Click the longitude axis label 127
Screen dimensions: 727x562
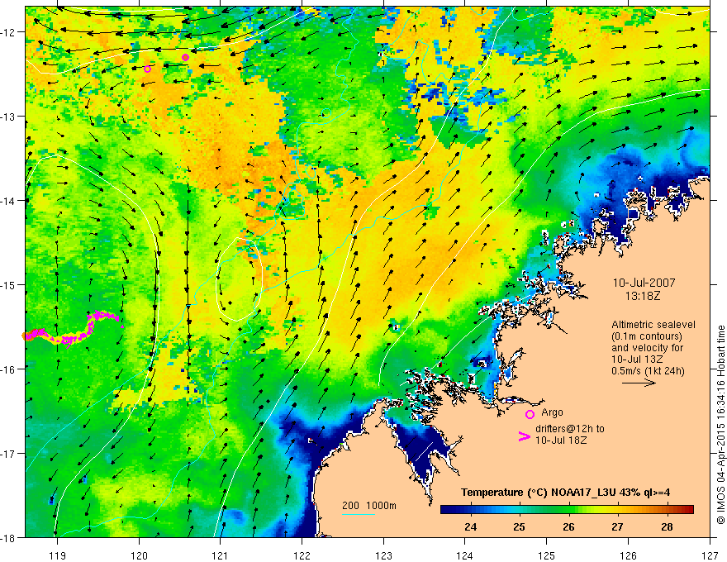point(710,555)
